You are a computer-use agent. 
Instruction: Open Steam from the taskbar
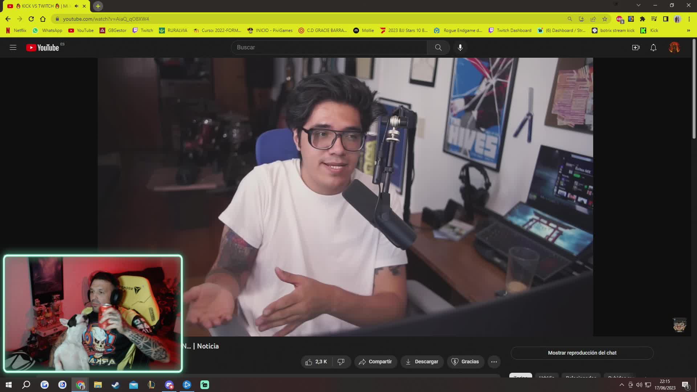115,385
